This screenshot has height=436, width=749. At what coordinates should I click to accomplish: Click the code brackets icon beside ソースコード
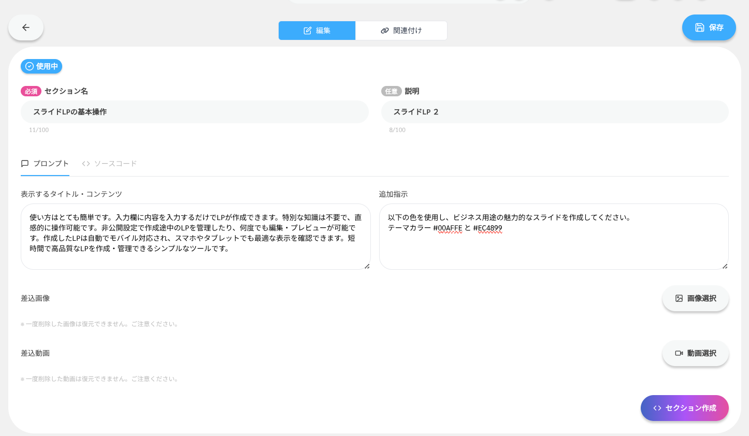click(x=86, y=164)
